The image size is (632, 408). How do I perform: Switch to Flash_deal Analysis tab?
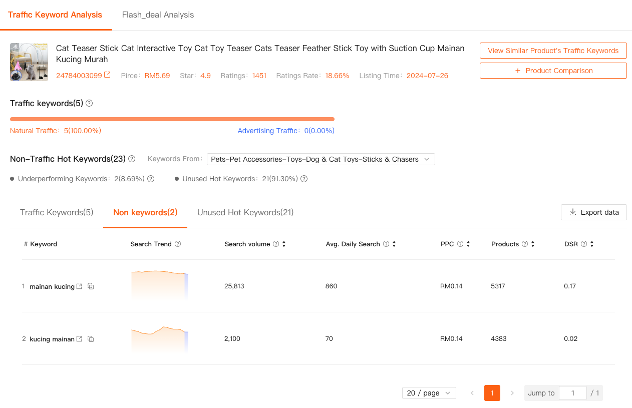point(158,15)
